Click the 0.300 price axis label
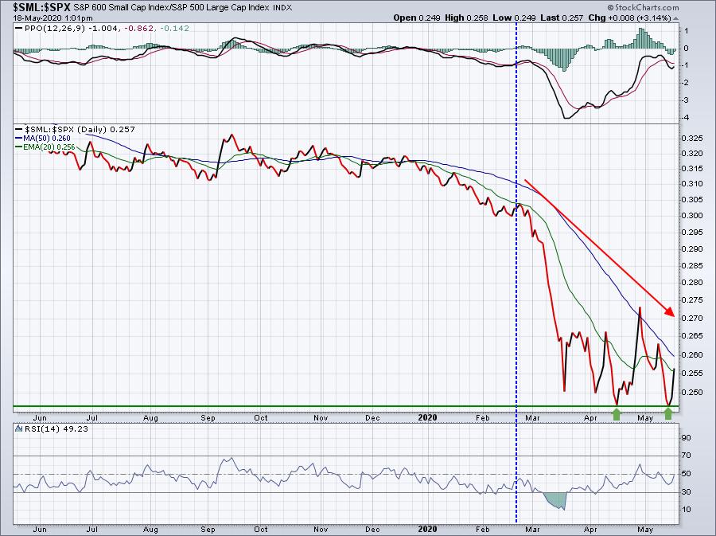This screenshot has height=536, width=716. (694, 216)
